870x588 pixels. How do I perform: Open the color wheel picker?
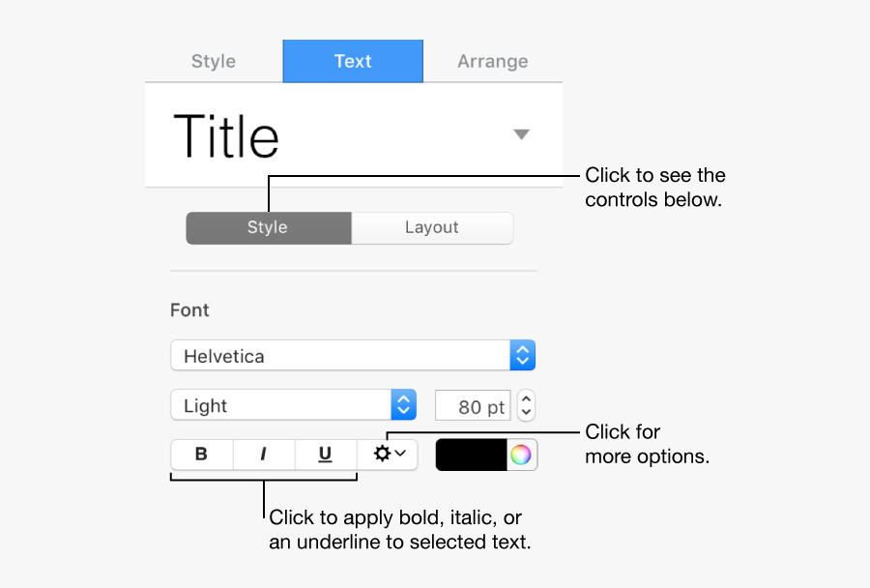521,455
